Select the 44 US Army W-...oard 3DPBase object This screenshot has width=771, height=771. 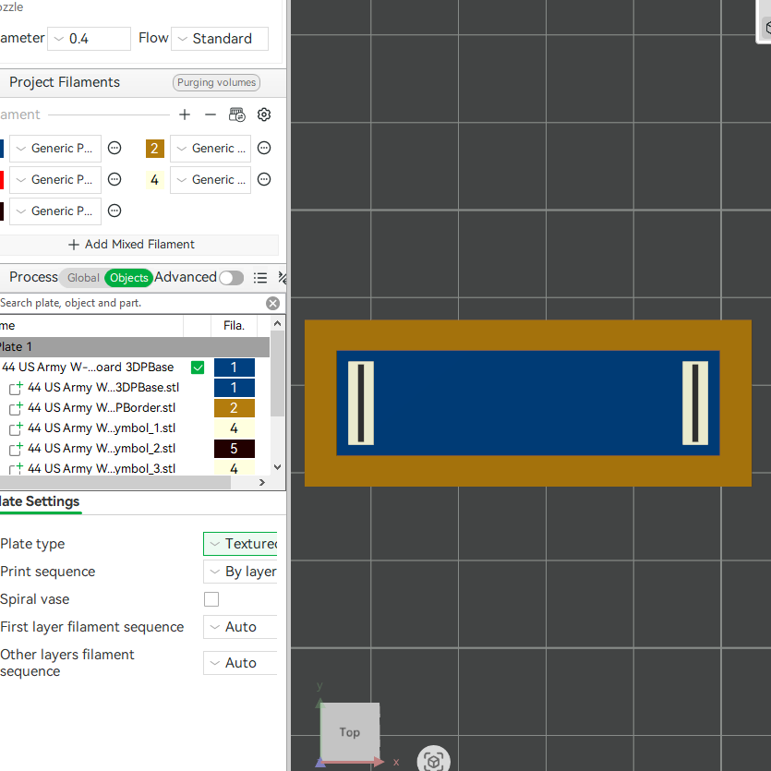pos(88,367)
